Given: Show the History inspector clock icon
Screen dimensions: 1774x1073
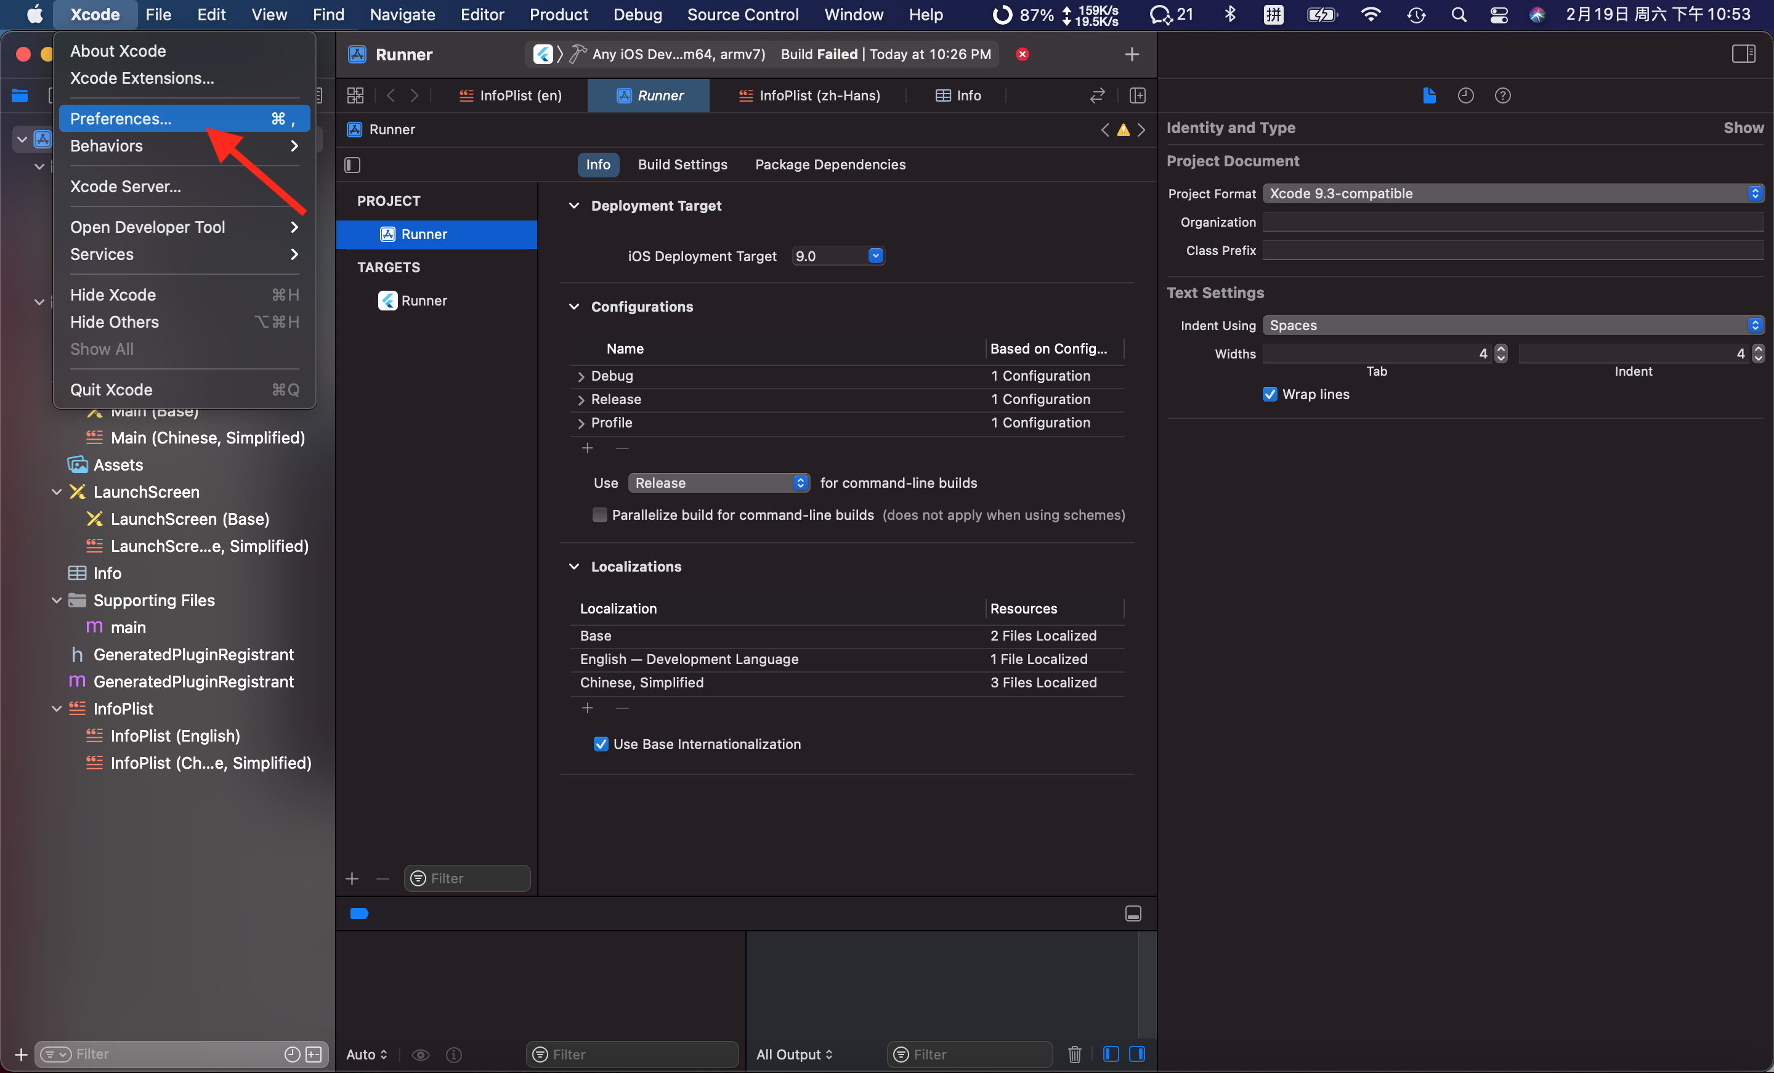Looking at the screenshot, I should 1465,95.
